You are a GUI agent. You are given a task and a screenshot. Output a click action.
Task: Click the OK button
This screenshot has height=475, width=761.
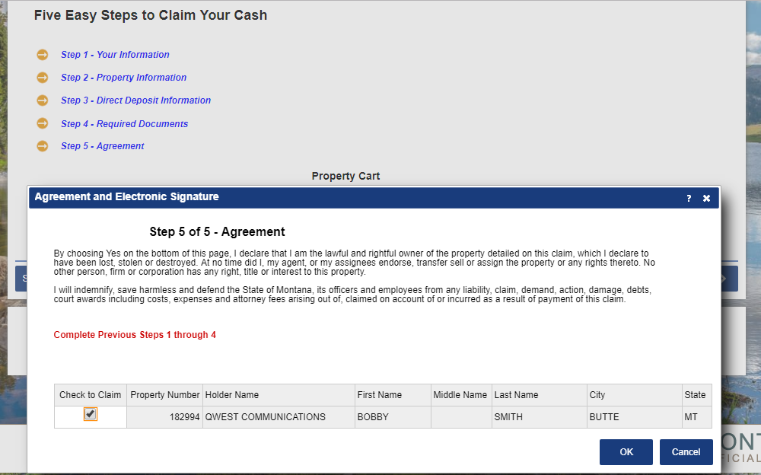(626, 451)
